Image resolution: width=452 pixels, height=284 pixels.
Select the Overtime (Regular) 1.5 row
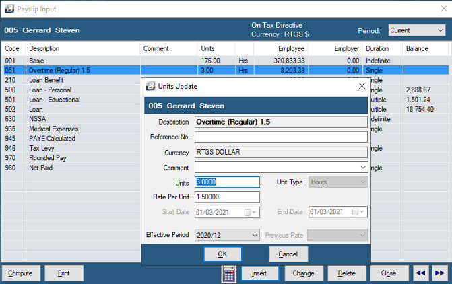click(x=225, y=70)
